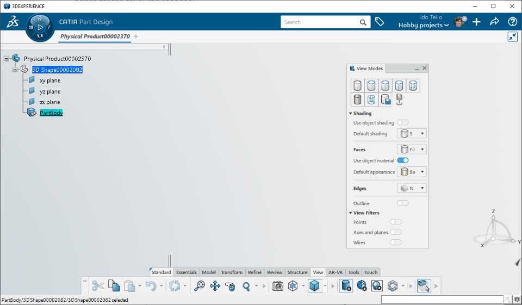This screenshot has width=522, height=305.
Task: Enable the Points view filter
Action: pos(396,222)
